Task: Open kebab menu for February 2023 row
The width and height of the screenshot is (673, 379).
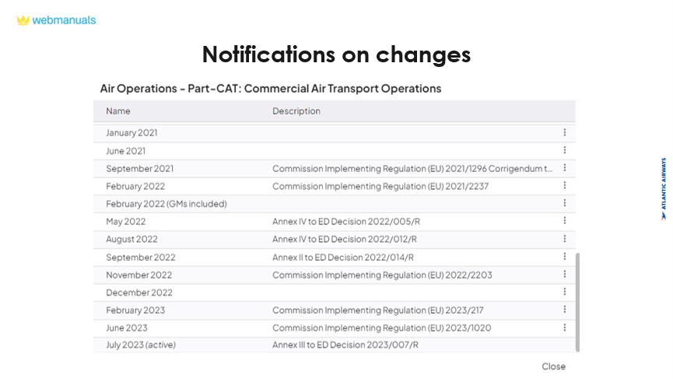Action: pos(565,310)
